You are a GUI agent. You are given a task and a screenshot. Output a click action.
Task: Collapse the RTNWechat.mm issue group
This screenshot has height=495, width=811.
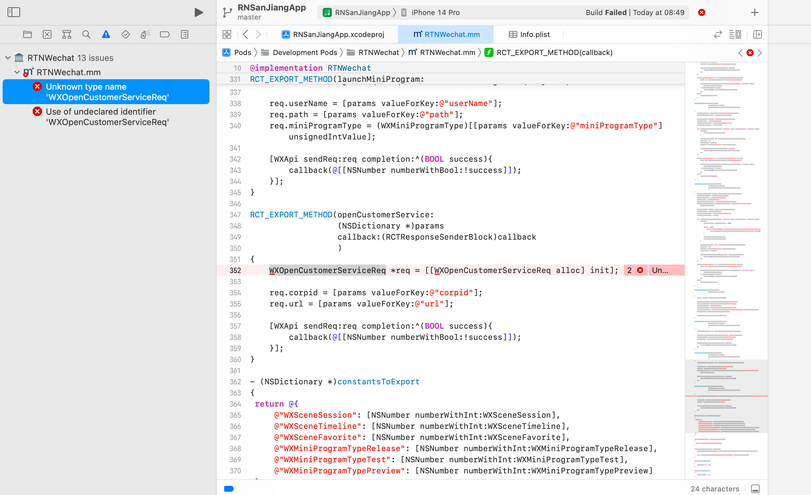pyautogui.click(x=16, y=72)
